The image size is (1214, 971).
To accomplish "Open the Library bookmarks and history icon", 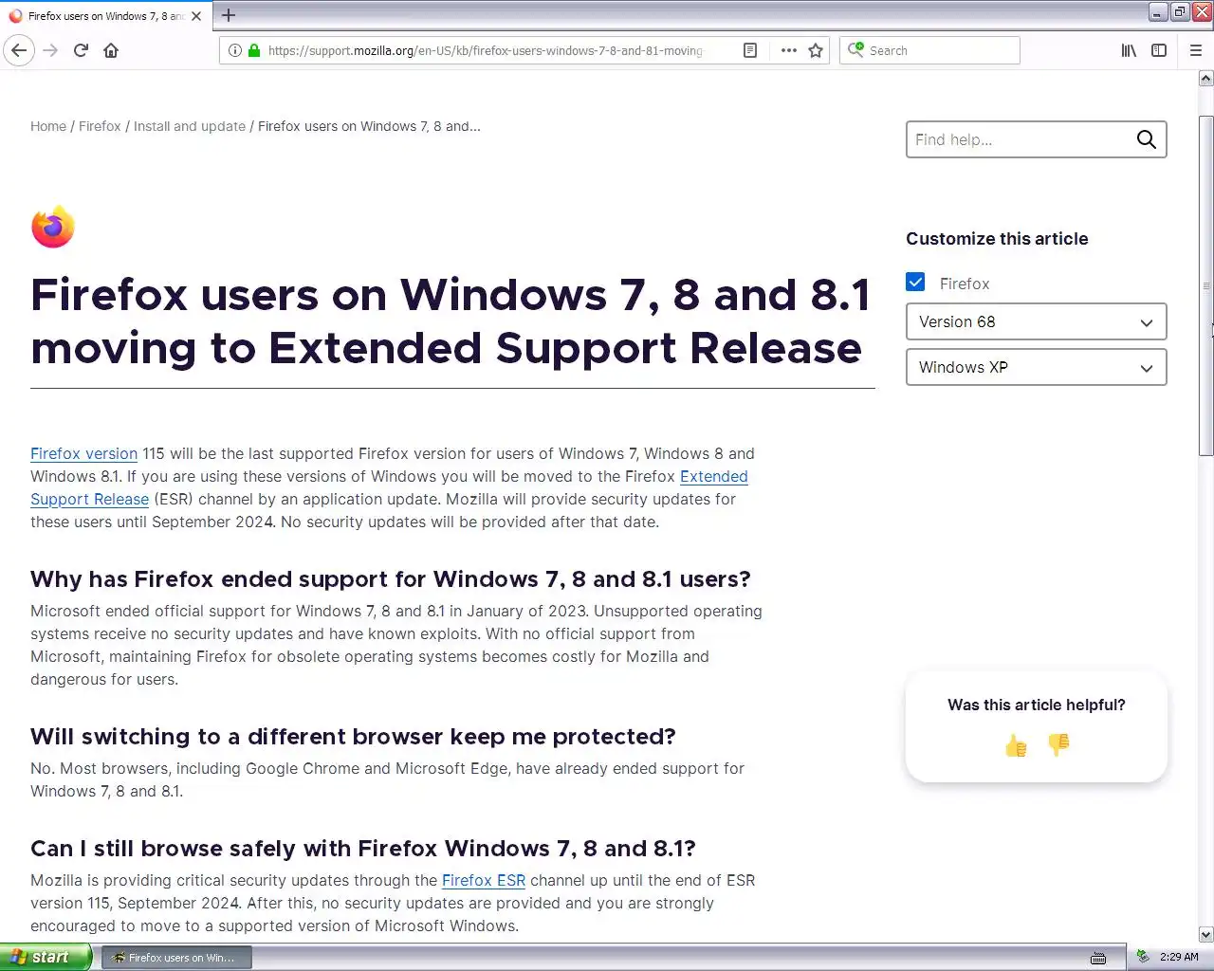I will (1129, 50).
